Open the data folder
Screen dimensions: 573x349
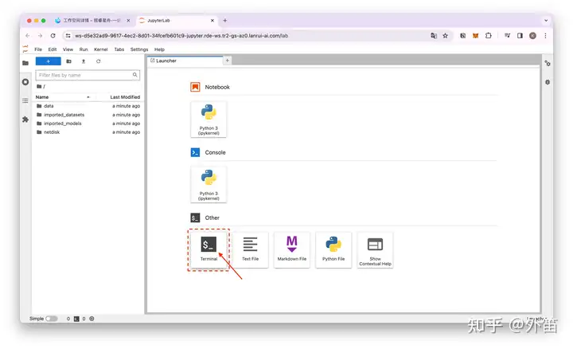[88, 106]
